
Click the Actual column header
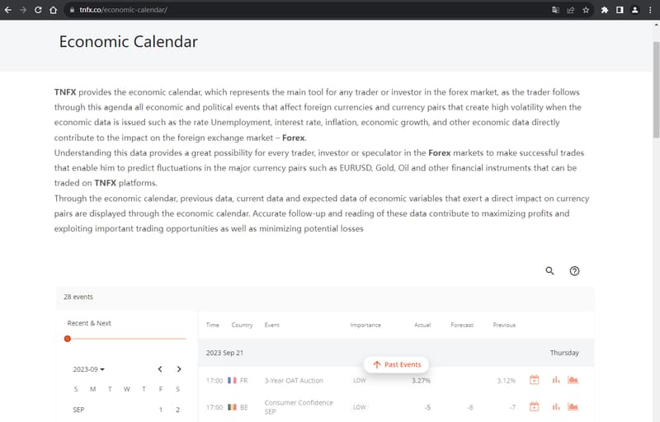coord(422,325)
